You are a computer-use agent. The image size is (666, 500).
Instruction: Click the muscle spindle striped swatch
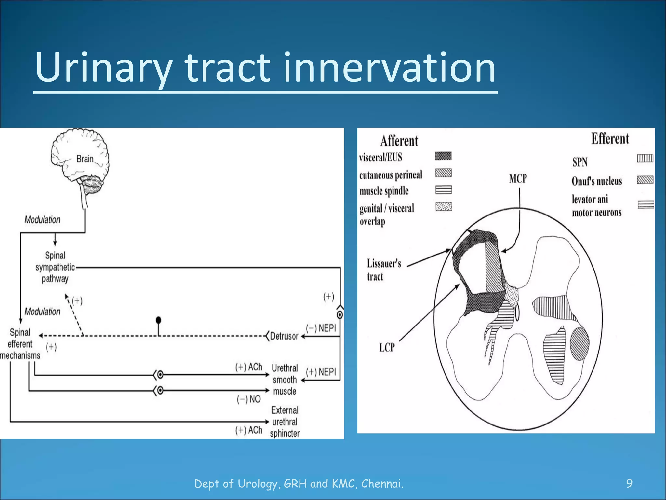[x=444, y=189]
